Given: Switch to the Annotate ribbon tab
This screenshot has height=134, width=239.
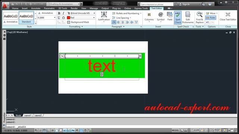Looking at the screenshot, I should pyautogui.click(x=36, y=8).
